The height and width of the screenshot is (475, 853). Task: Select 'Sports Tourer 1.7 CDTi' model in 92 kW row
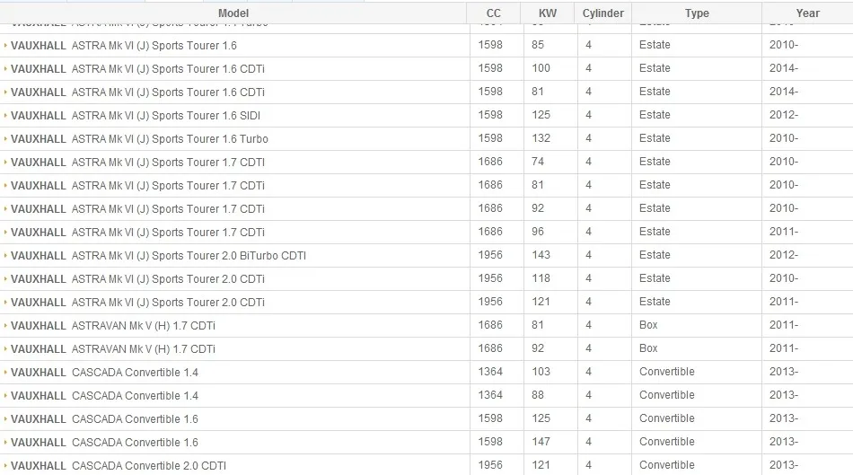point(208,209)
